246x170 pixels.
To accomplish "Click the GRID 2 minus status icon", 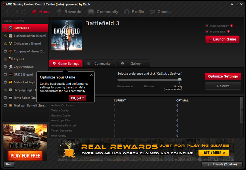I will tap(5, 75).
